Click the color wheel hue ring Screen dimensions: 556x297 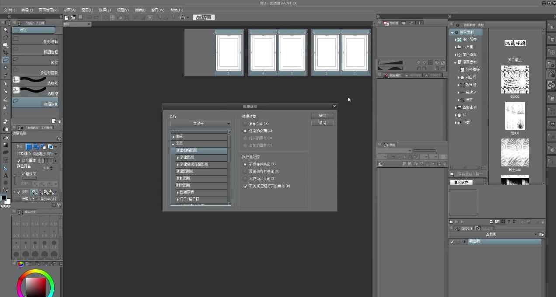(x=36, y=272)
